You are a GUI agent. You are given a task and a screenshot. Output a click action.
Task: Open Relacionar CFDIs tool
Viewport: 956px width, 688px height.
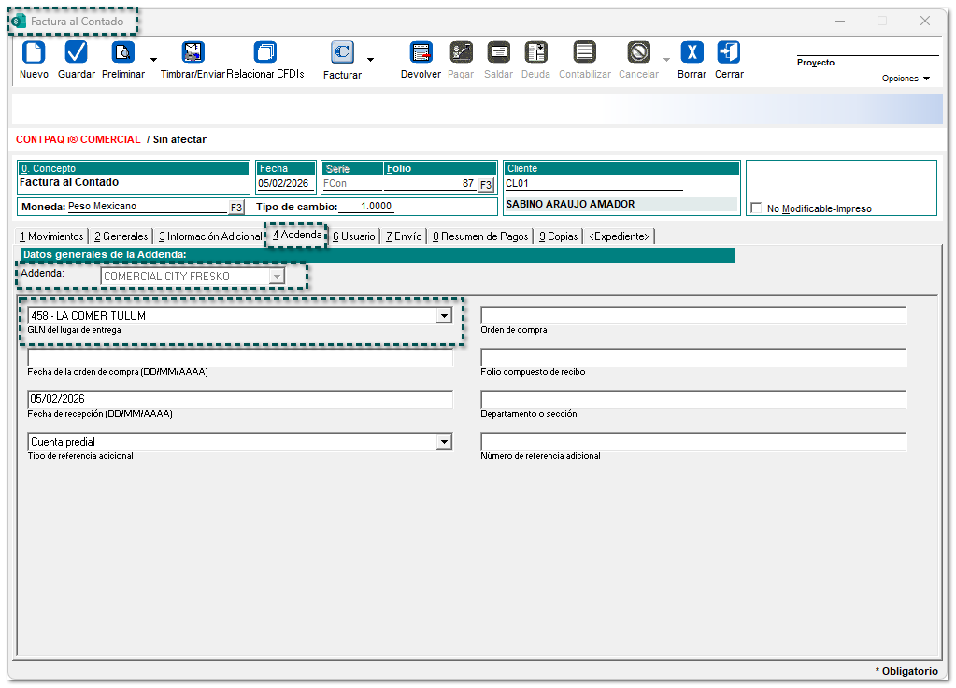coord(265,52)
